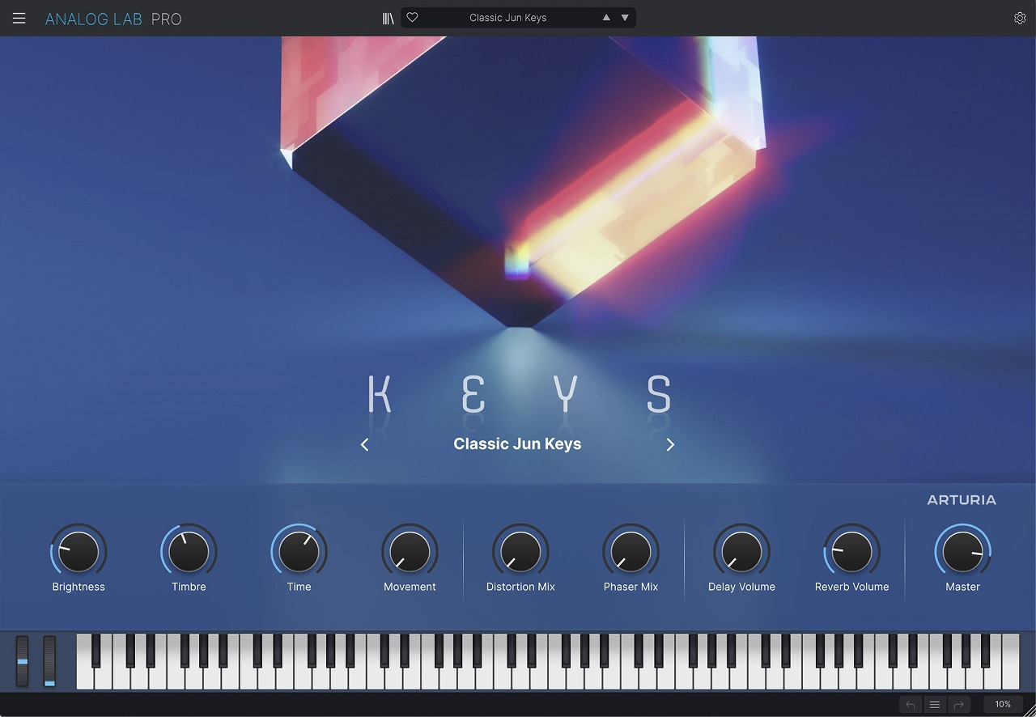Click the Brightness knob
1036x717 pixels.
(x=79, y=552)
